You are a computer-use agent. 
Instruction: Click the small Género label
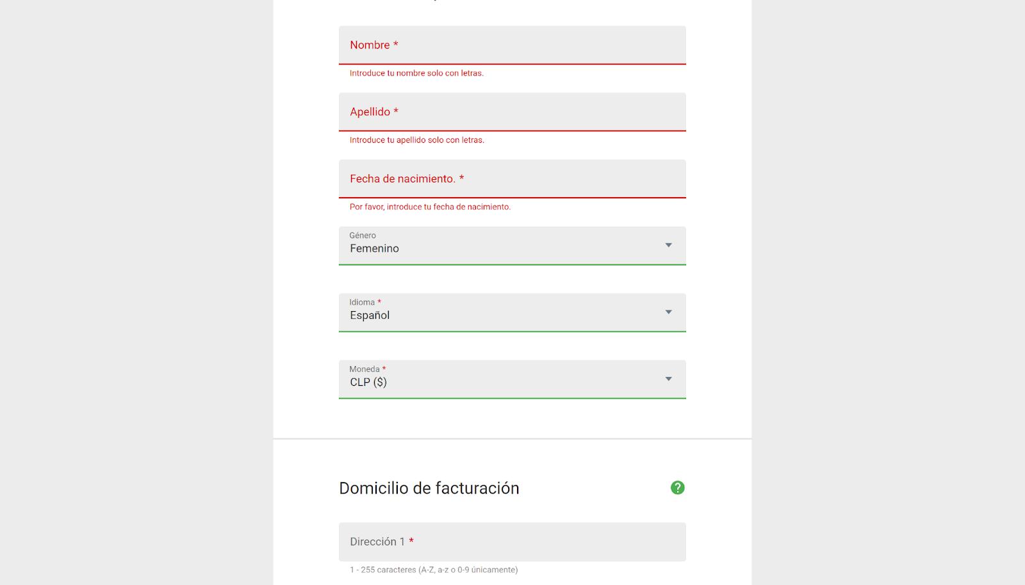tap(363, 236)
